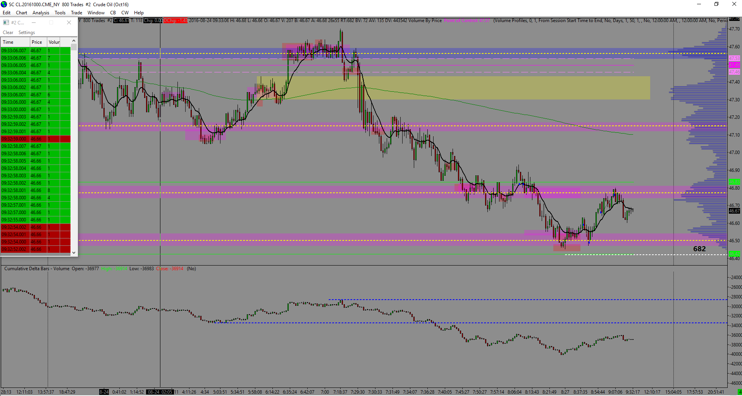Viewport: 742px width, 396px height.
Task: Click the volume cell of row 09:32:58.000
Action: [53, 198]
